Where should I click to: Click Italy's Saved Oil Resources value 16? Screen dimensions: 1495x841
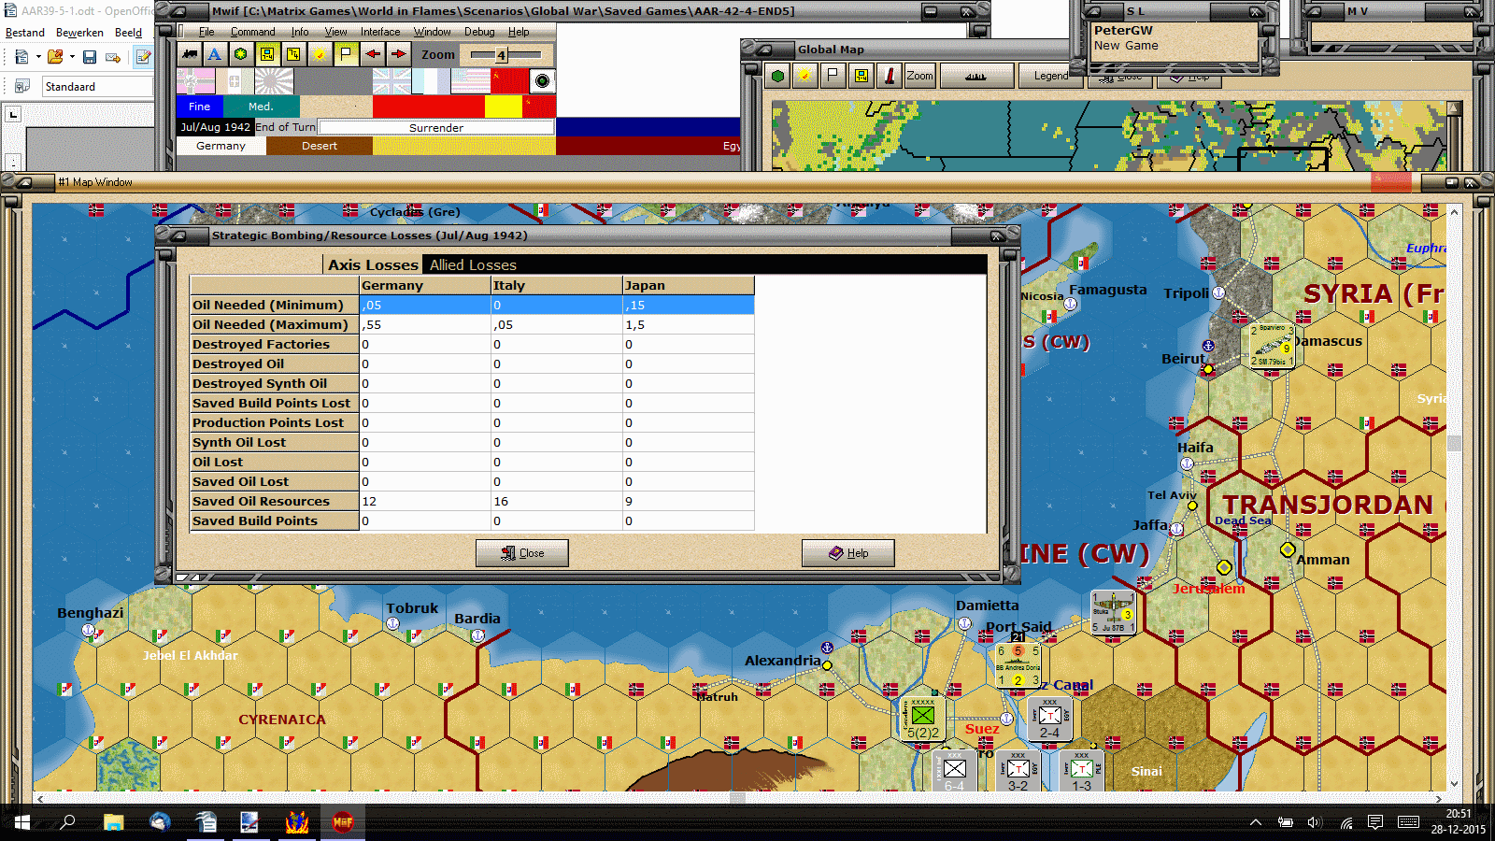tap(557, 501)
